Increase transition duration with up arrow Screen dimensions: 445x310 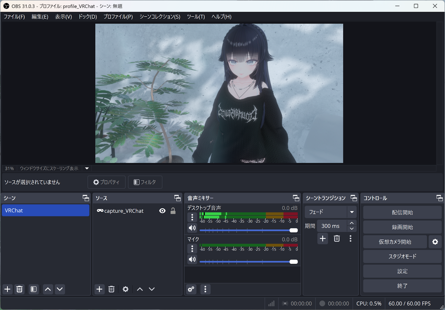coord(352,223)
